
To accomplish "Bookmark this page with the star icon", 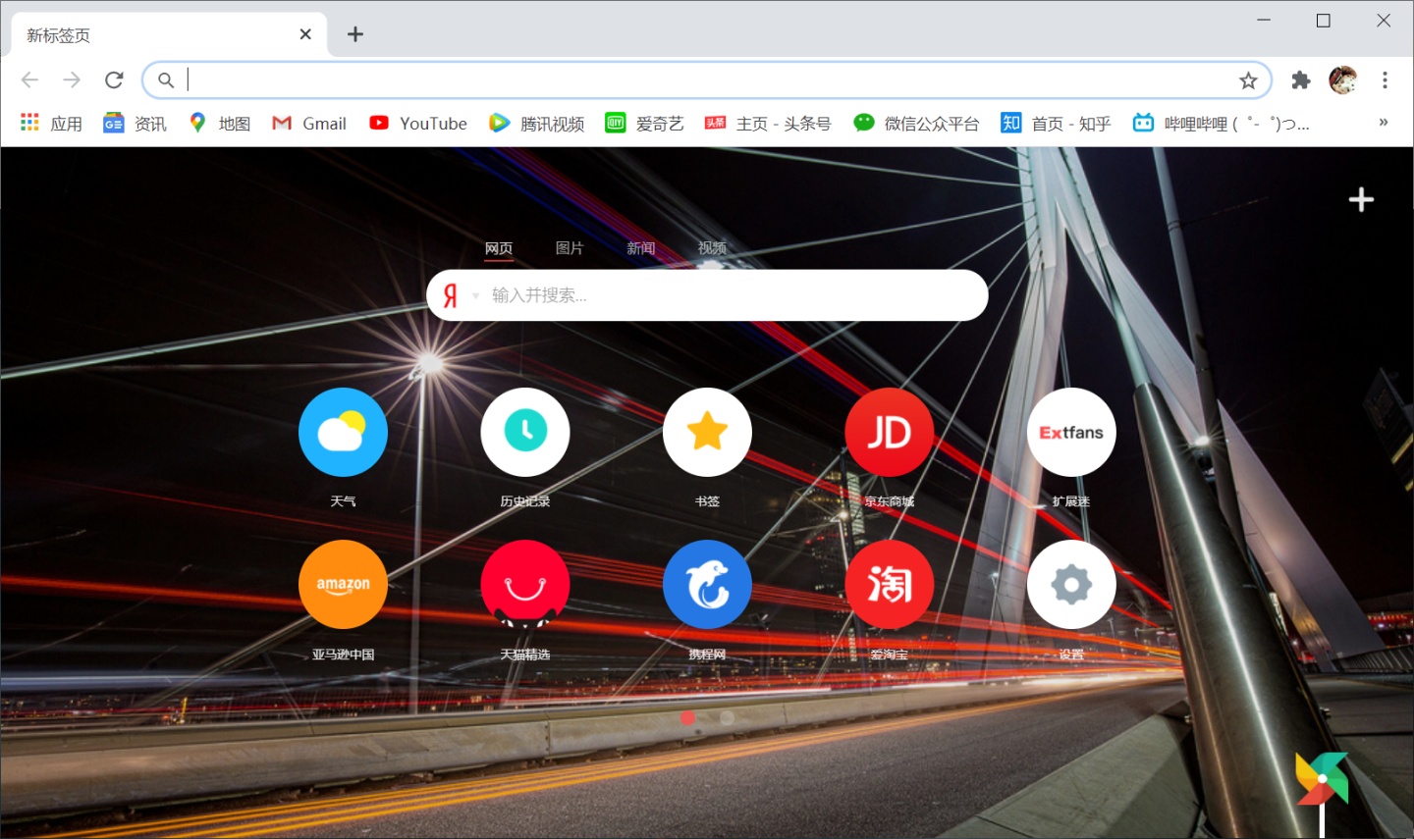I will coord(1248,80).
